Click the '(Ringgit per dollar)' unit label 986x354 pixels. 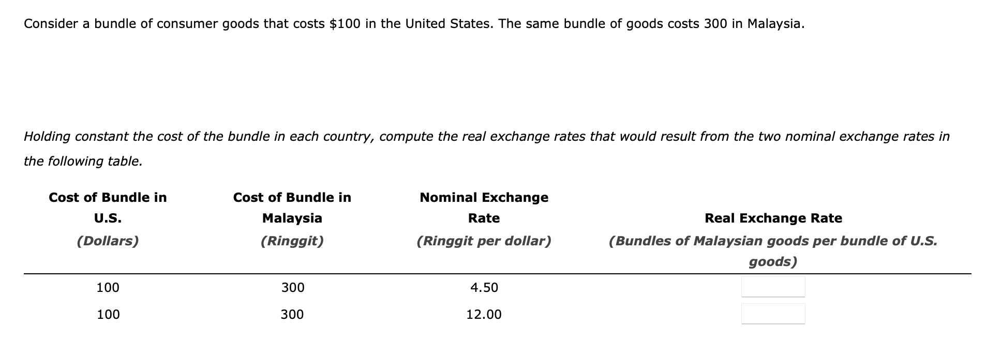[484, 241]
